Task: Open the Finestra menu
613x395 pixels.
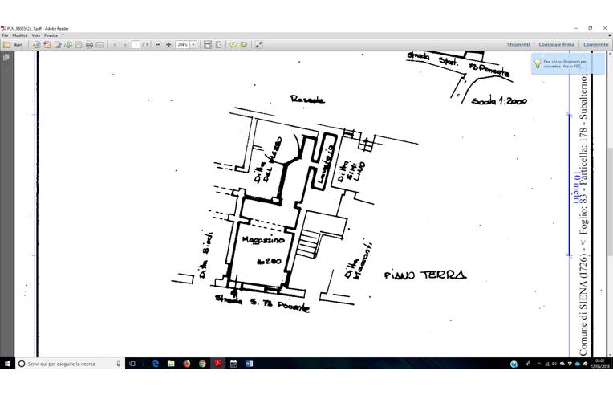Action: coord(51,35)
